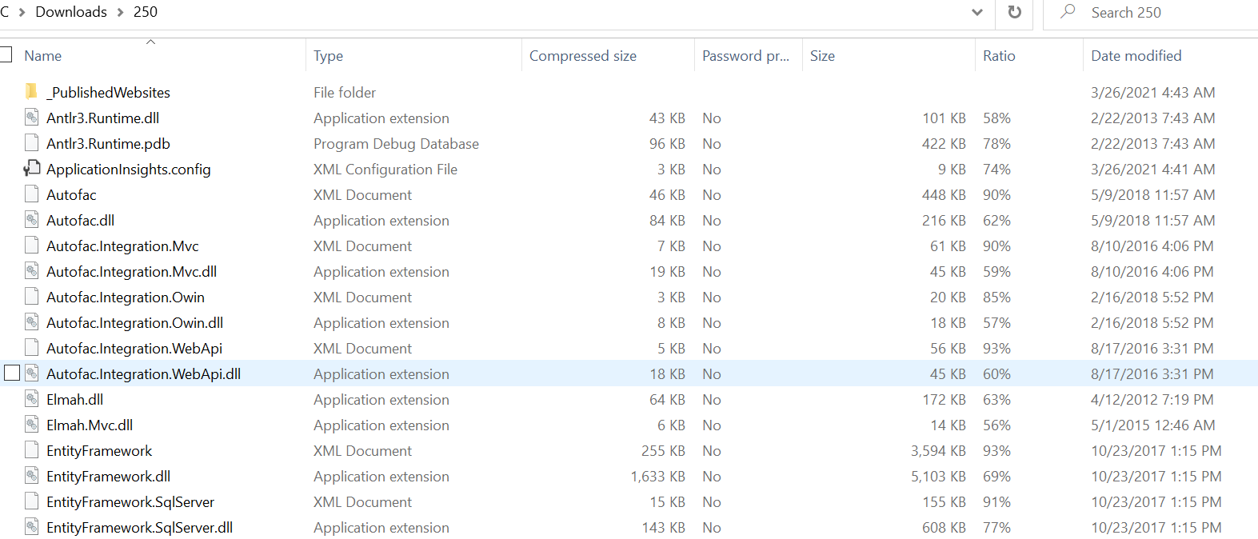Navigate to Downloads in the breadcrumb
Viewport: 1258px width, 539px height.
point(71,12)
